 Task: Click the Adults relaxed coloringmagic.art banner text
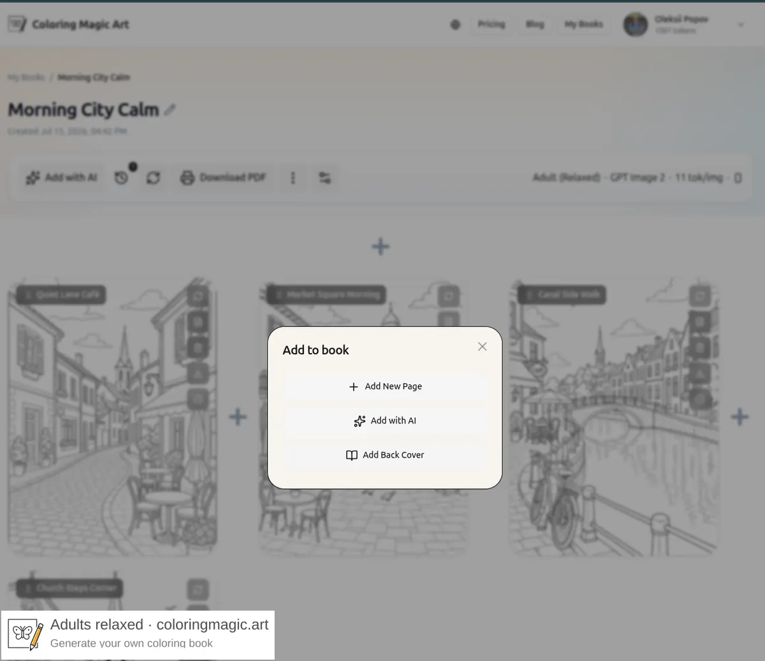(x=159, y=625)
